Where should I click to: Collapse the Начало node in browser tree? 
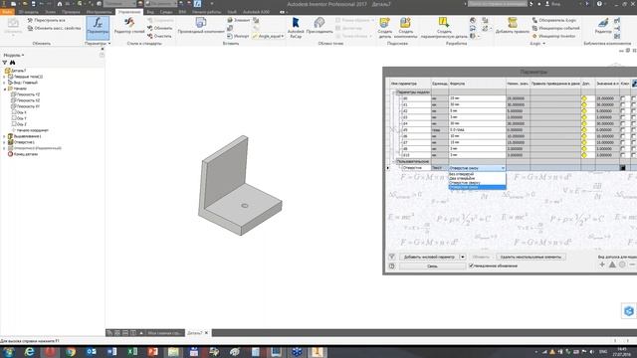pos(4,89)
